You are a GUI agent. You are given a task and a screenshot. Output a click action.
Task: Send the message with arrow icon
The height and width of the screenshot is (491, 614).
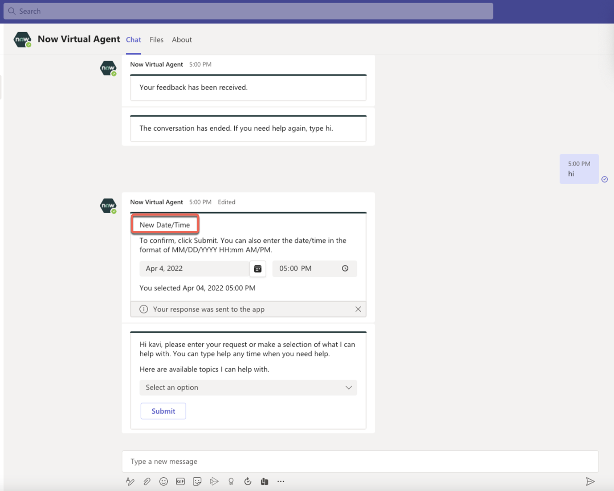(590, 481)
